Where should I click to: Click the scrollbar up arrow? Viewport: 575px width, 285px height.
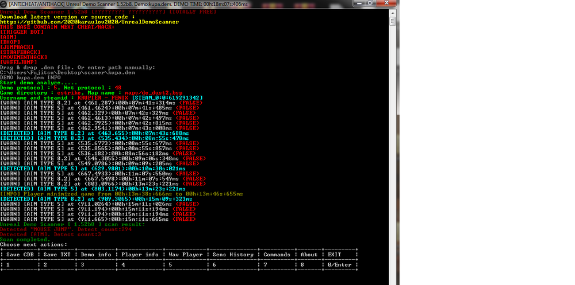[x=392, y=13]
